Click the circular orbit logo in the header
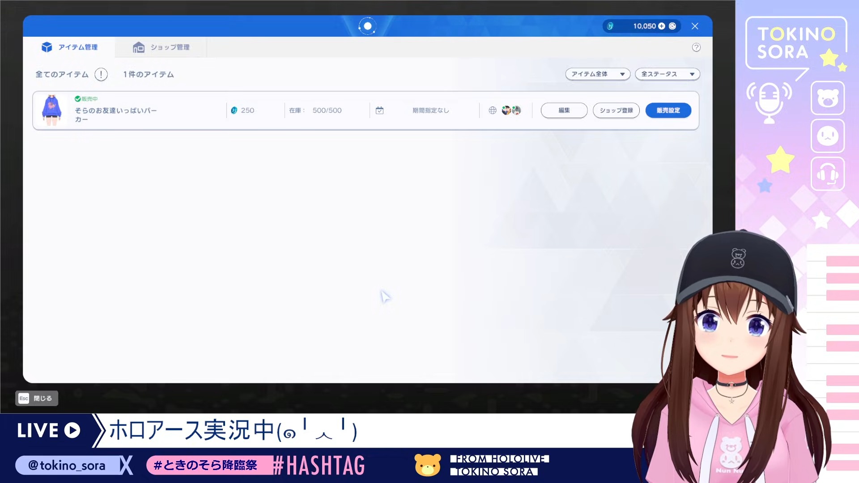The image size is (859, 483). (367, 26)
